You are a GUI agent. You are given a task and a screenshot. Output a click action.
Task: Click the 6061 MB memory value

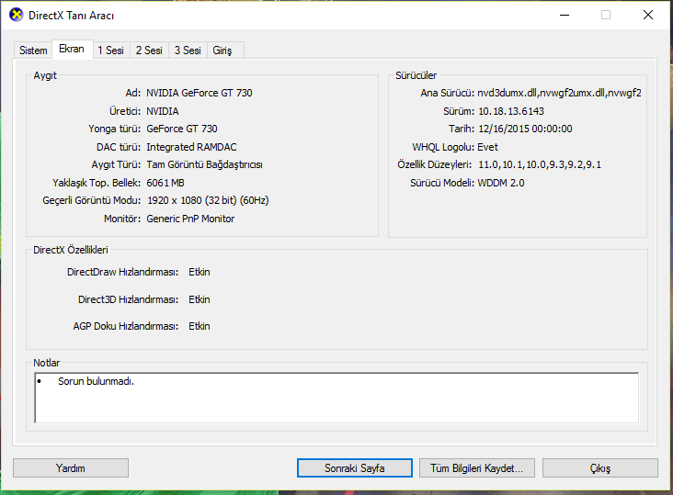165,183
